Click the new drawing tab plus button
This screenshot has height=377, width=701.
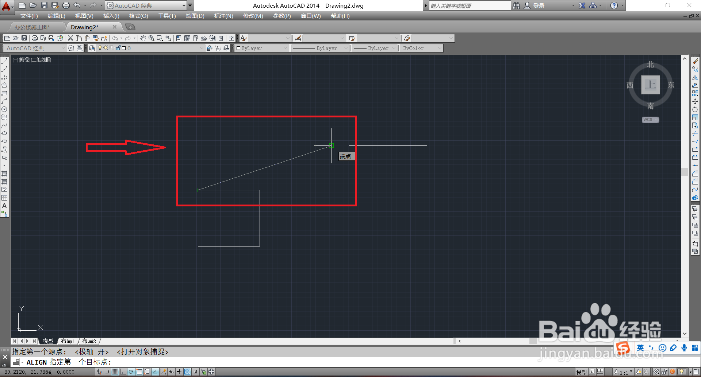pyautogui.click(x=130, y=27)
